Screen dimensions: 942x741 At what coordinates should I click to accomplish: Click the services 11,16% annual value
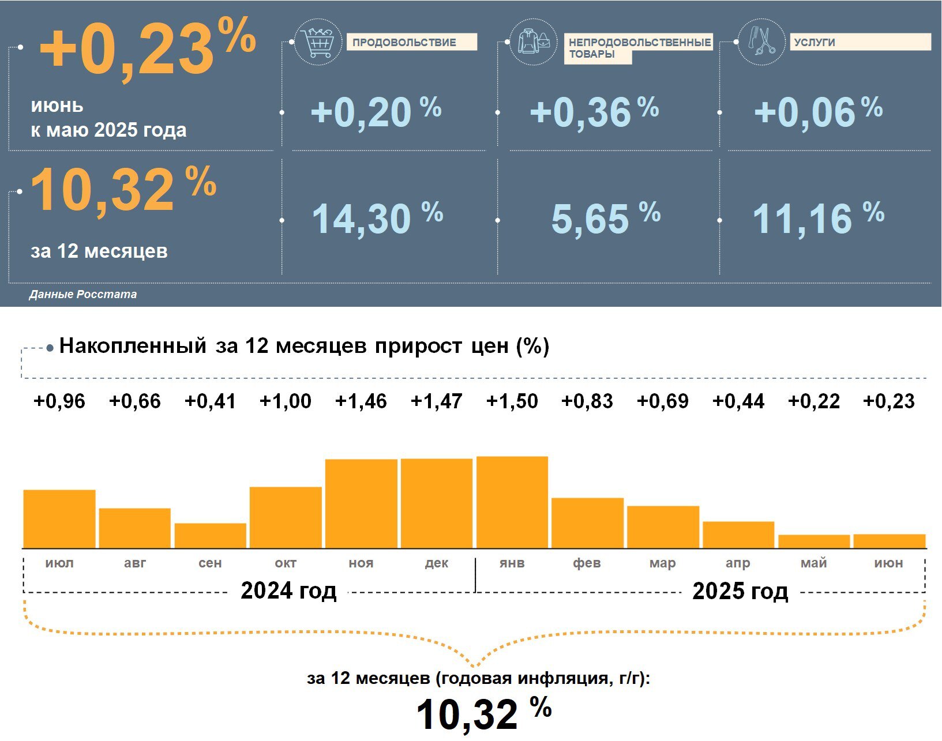819,218
